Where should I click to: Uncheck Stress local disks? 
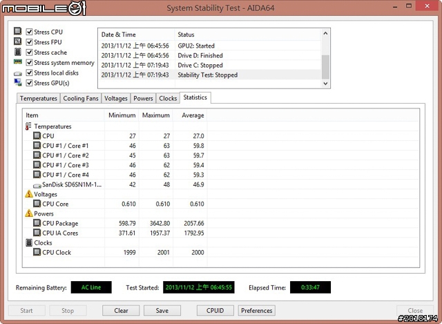pos(29,73)
